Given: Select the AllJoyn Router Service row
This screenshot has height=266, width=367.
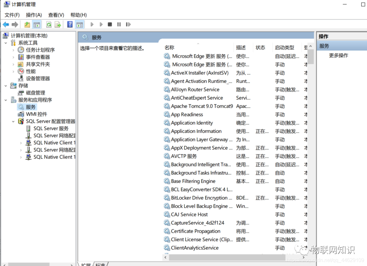Looking at the screenshot, I should click(x=235, y=90).
